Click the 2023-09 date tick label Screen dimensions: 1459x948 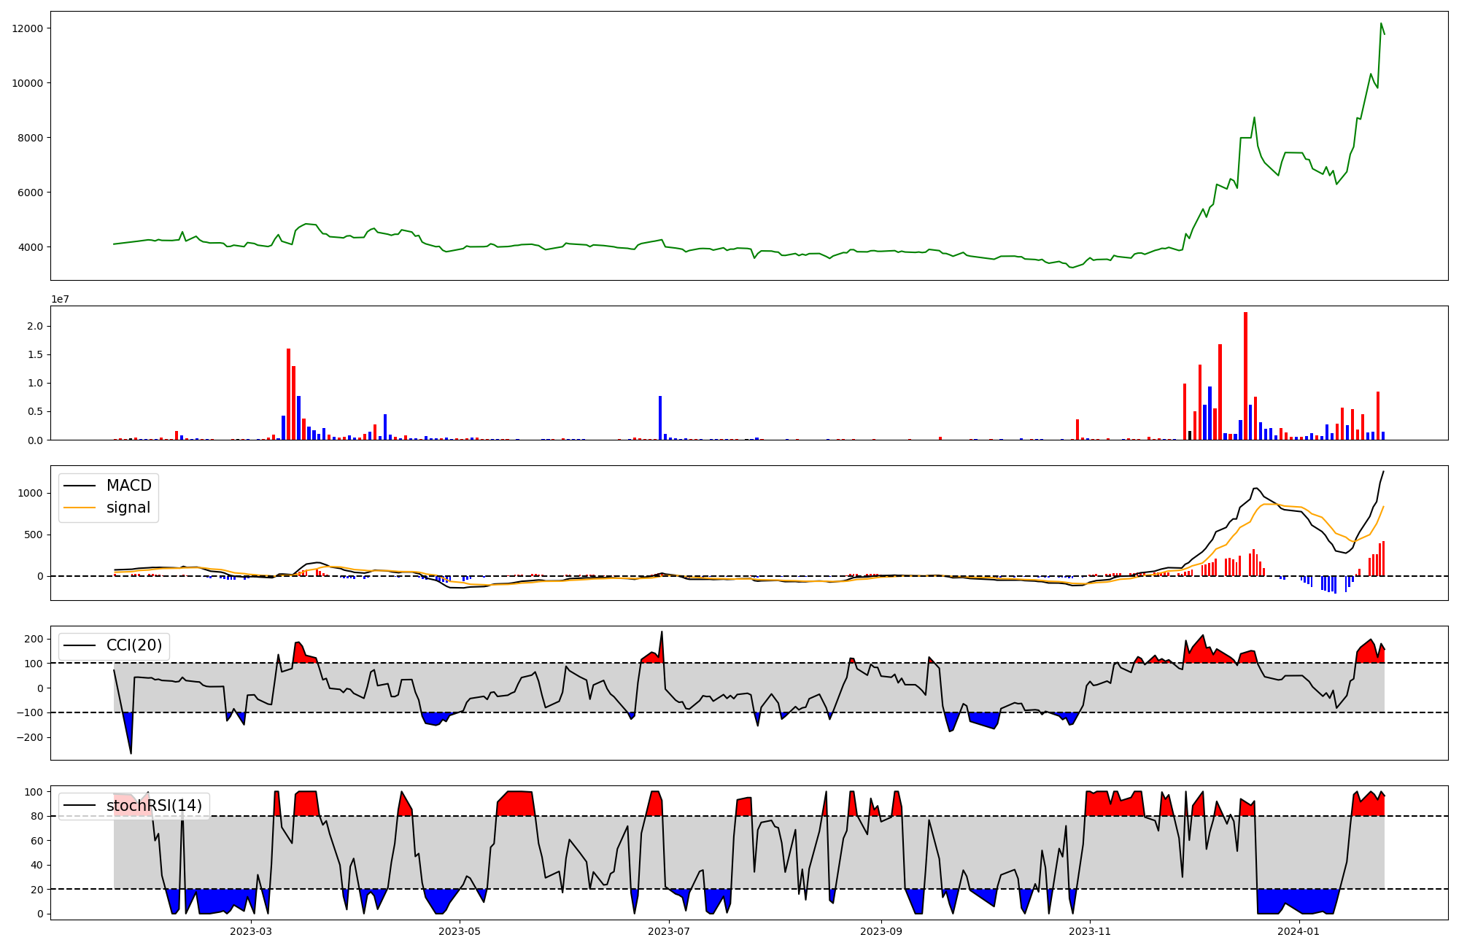point(881,931)
